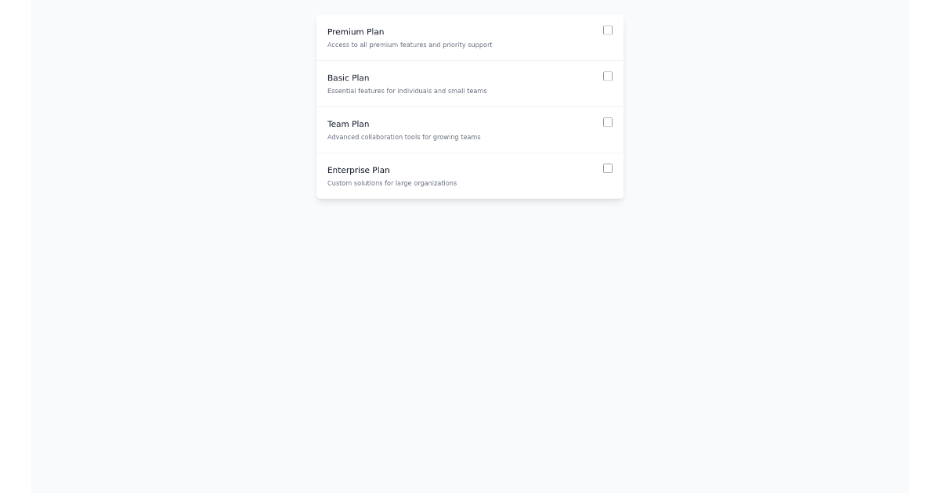Click the plan selection card
Viewport: 940px width, 493px height.
470,106
